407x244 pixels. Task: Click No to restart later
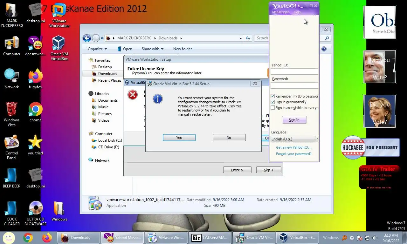point(229,138)
